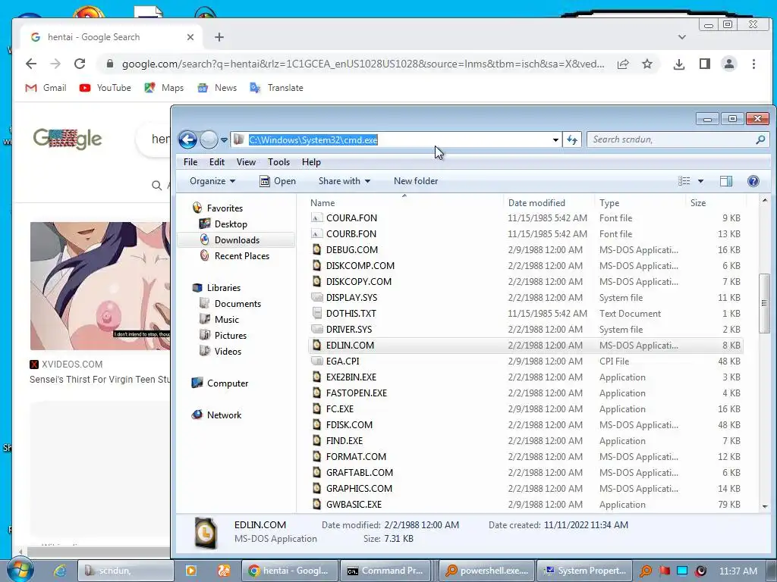Open the Translate bookmark in Chrome

point(276,88)
